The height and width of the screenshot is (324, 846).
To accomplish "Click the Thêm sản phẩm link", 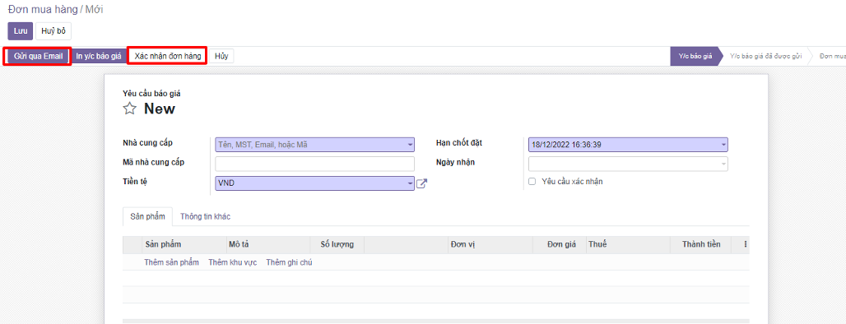I will (171, 262).
